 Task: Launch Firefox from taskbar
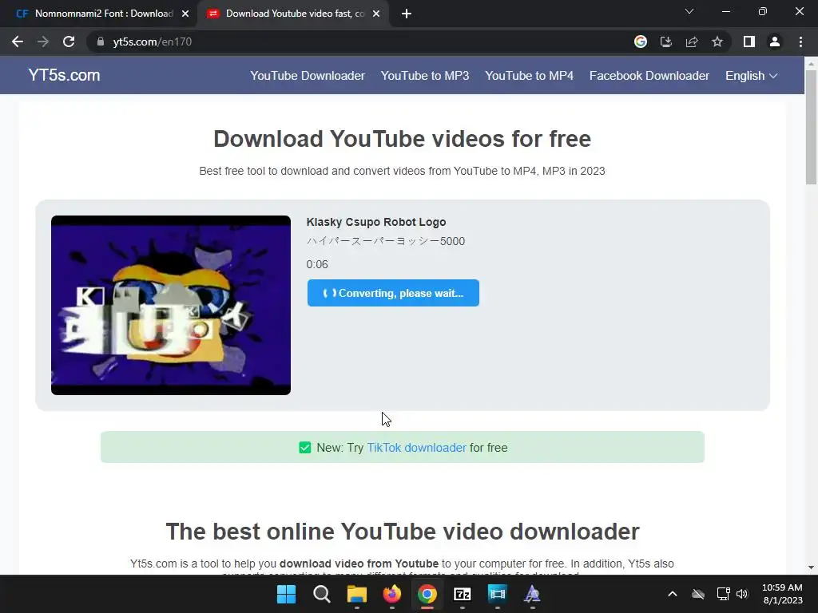coord(391,594)
